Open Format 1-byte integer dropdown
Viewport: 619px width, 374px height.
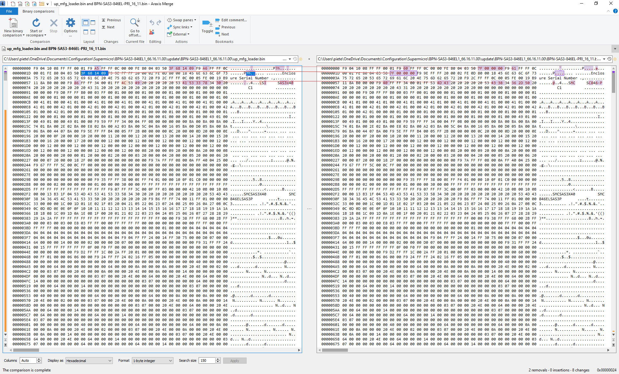click(x=152, y=361)
